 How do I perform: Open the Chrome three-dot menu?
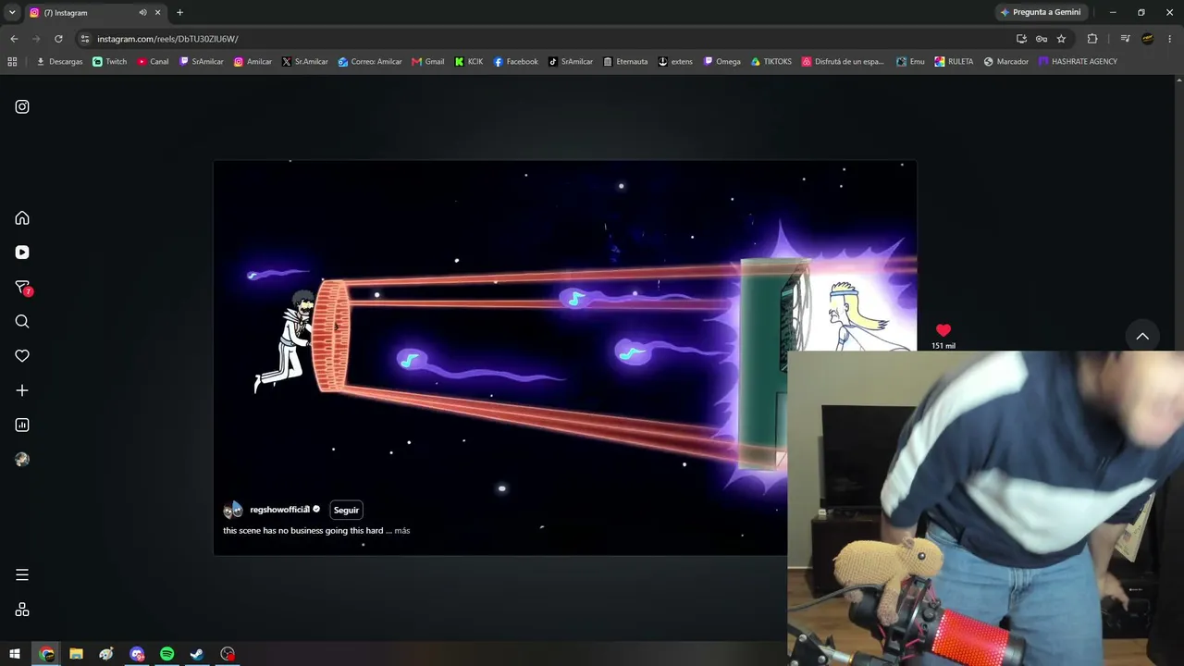1170,39
